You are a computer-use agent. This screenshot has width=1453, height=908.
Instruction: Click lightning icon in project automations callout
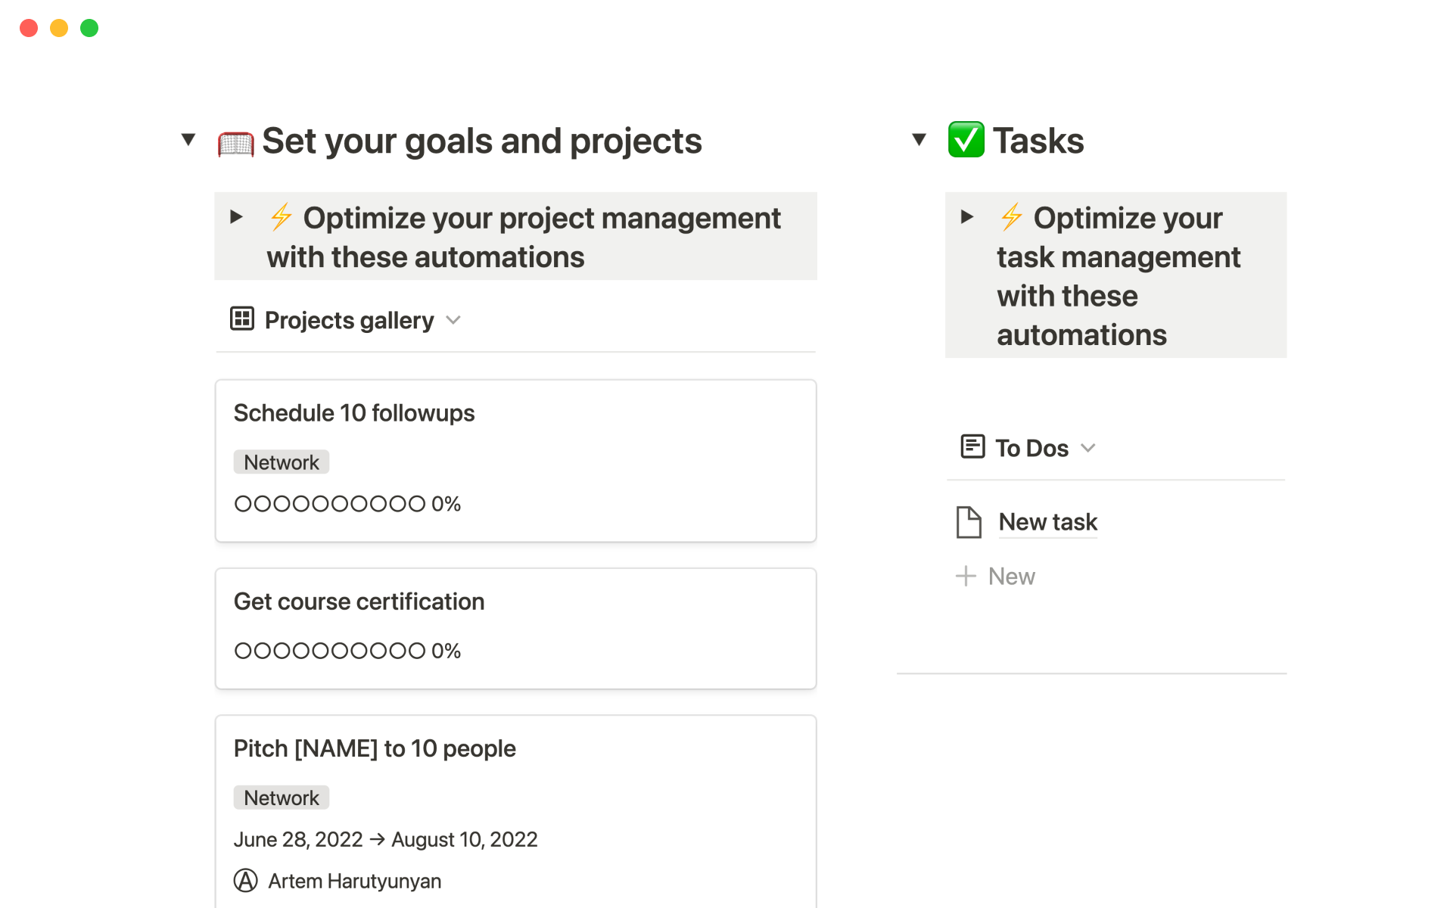[282, 217]
